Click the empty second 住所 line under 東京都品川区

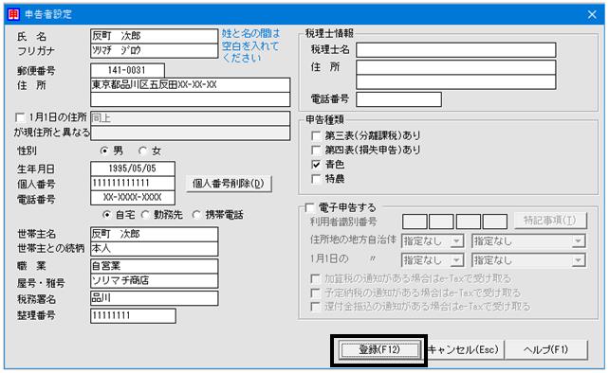(191, 99)
